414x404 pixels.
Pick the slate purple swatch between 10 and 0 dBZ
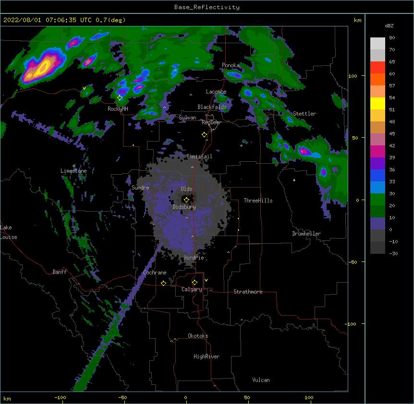click(x=377, y=224)
